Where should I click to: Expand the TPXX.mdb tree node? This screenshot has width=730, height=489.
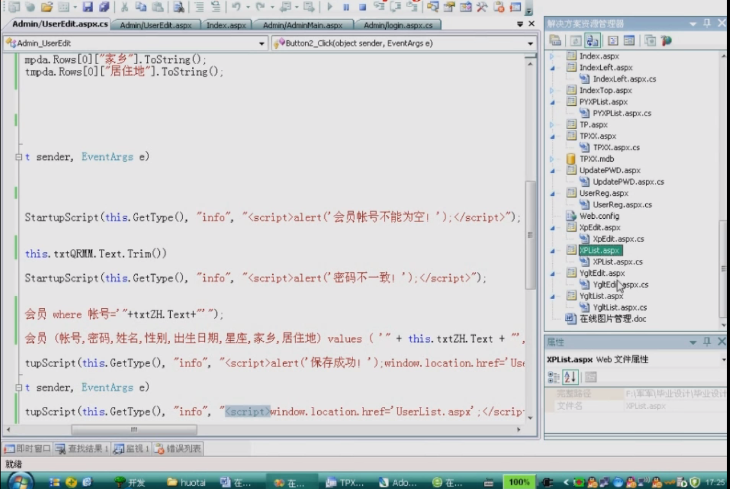552,159
